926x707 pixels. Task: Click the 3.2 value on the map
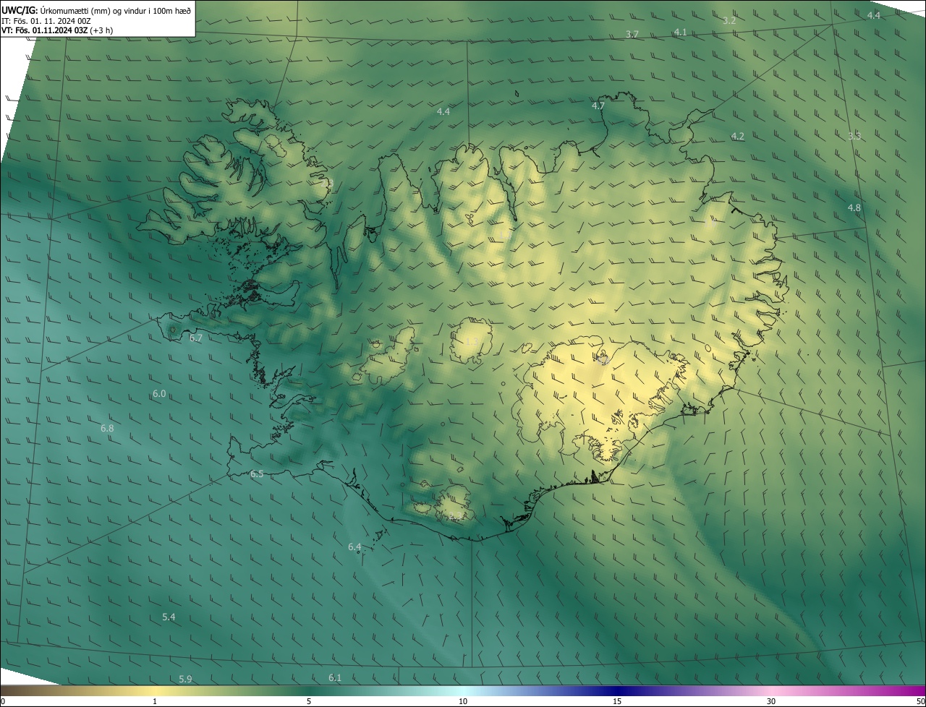tap(729, 21)
